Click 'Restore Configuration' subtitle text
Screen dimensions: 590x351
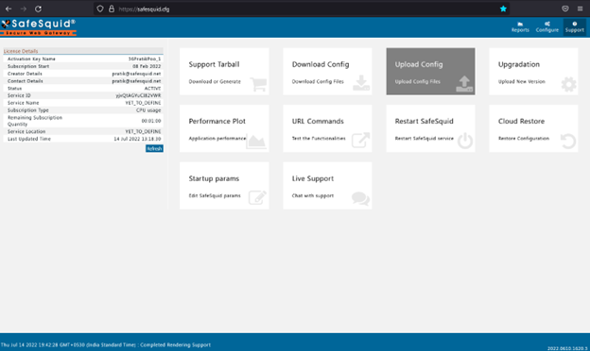(x=524, y=139)
